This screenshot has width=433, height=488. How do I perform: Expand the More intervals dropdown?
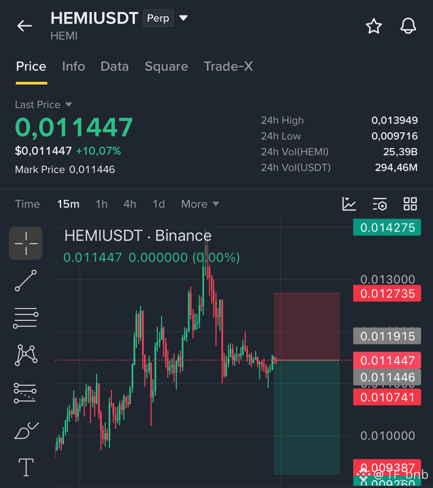200,204
